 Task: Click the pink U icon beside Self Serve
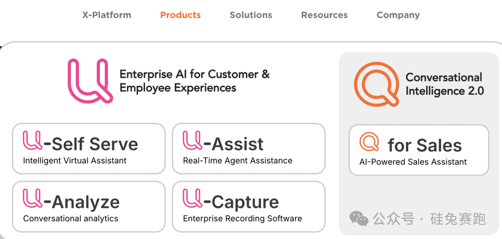(x=33, y=141)
